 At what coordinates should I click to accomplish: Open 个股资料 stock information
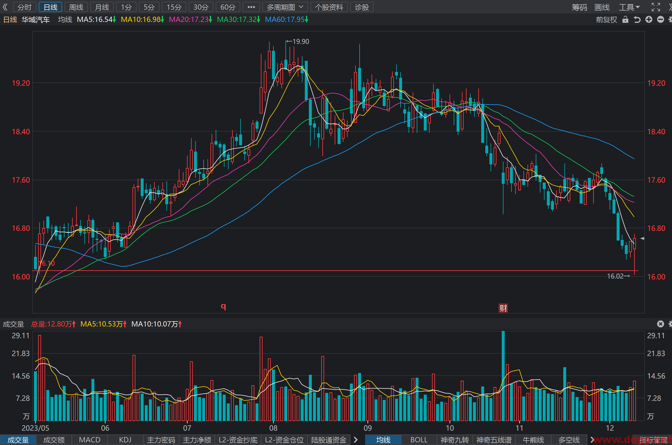[x=329, y=7]
